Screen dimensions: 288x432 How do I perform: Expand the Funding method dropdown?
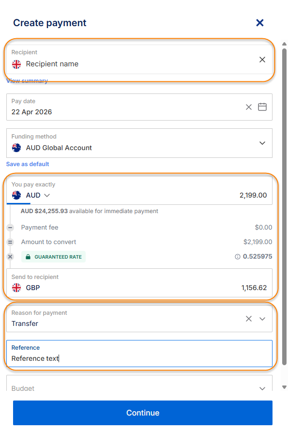point(262,143)
